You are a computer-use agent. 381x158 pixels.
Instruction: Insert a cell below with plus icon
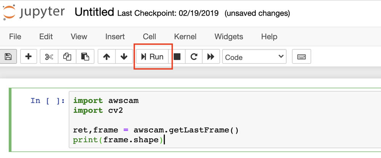[x=29, y=57]
